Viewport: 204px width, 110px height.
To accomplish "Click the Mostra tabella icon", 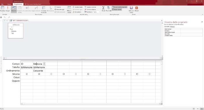I will (69, 10).
